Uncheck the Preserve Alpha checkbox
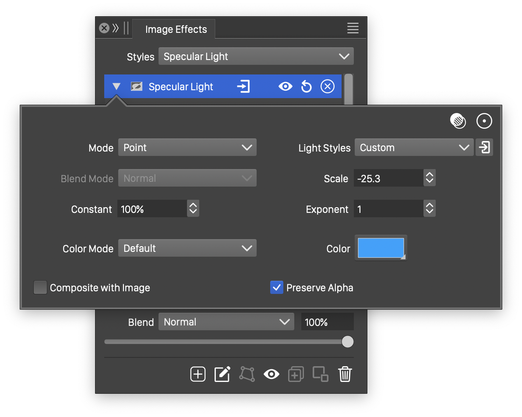 [277, 288]
